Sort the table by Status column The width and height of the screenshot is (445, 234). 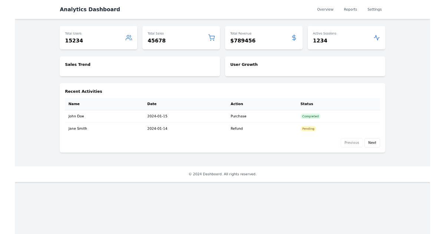306,104
